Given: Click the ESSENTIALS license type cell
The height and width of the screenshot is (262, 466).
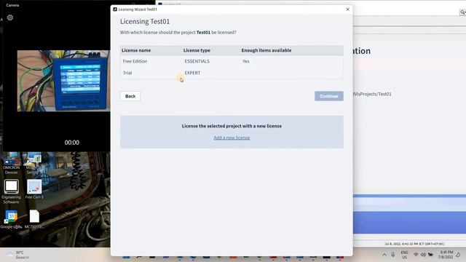Looking at the screenshot, I should click(197, 61).
